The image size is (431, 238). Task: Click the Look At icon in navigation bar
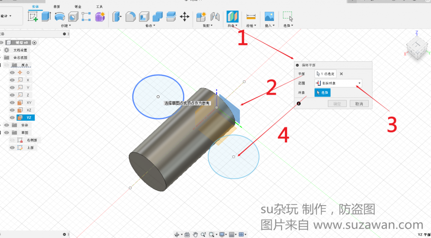tap(187, 235)
